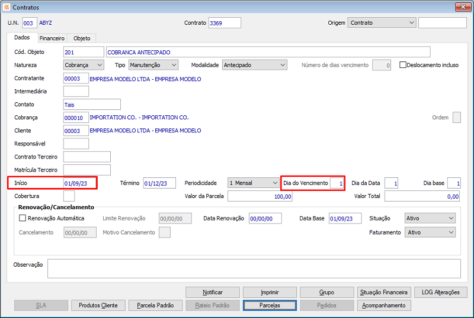Click the Data Renovação field
This screenshot has height=318, width=474.
[x=265, y=218]
